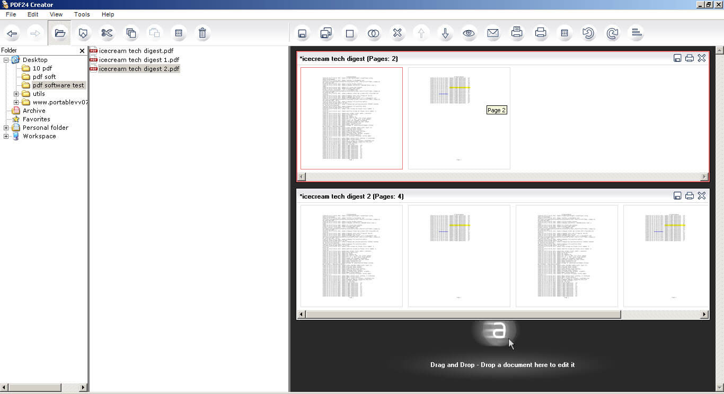This screenshot has width=724, height=394.
Task: Click the toolbar X delete-pages icon
Action: (398, 33)
